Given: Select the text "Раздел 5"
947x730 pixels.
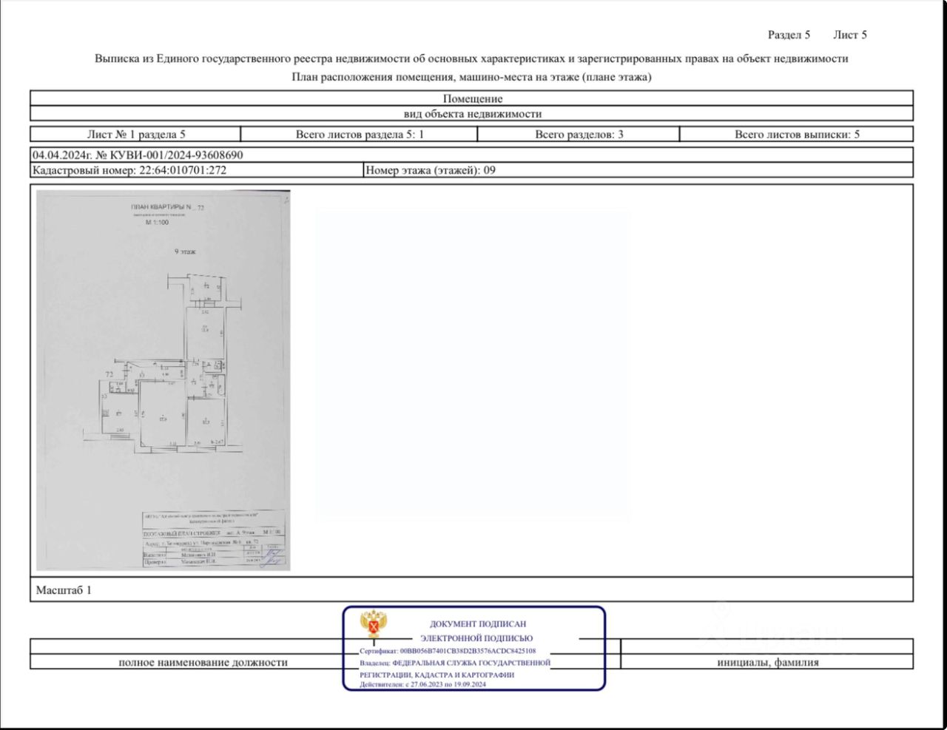Looking at the screenshot, I should click(x=789, y=35).
